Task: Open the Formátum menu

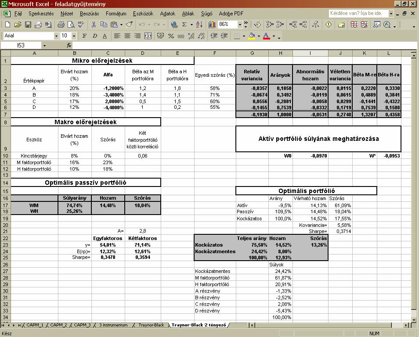Action: tap(116, 13)
